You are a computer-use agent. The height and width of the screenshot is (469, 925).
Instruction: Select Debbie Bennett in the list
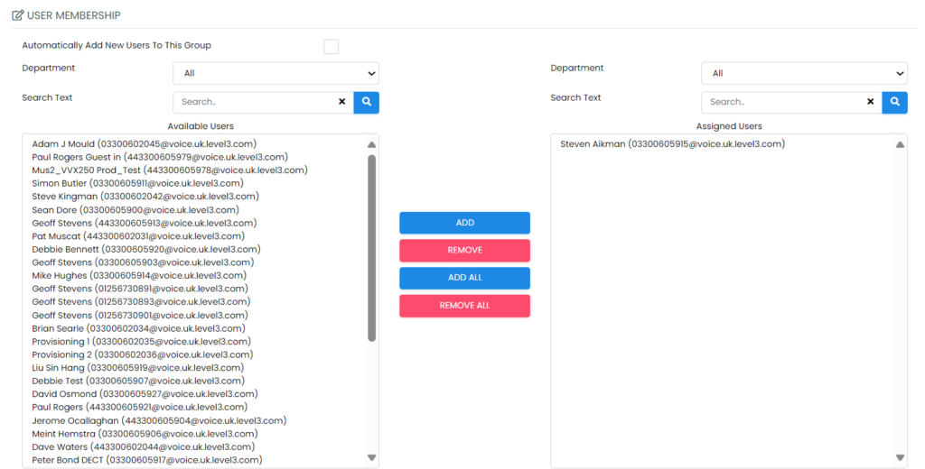point(146,249)
